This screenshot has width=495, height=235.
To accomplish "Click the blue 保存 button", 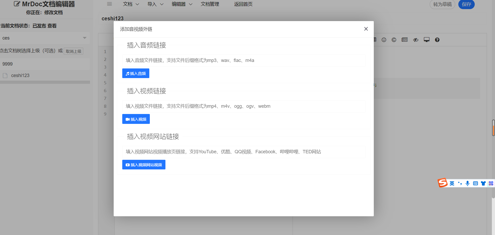I will (x=466, y=4).
